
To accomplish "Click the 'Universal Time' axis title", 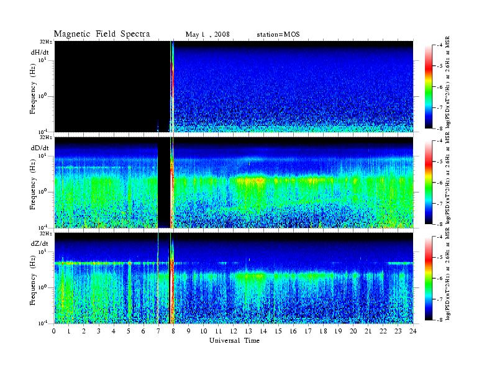I will click(234, 340).
